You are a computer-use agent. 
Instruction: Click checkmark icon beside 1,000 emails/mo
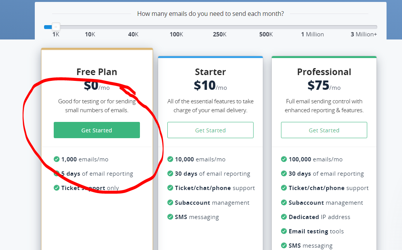pos(56,159)
